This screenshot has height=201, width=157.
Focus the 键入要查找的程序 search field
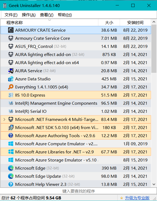(78, 191)
